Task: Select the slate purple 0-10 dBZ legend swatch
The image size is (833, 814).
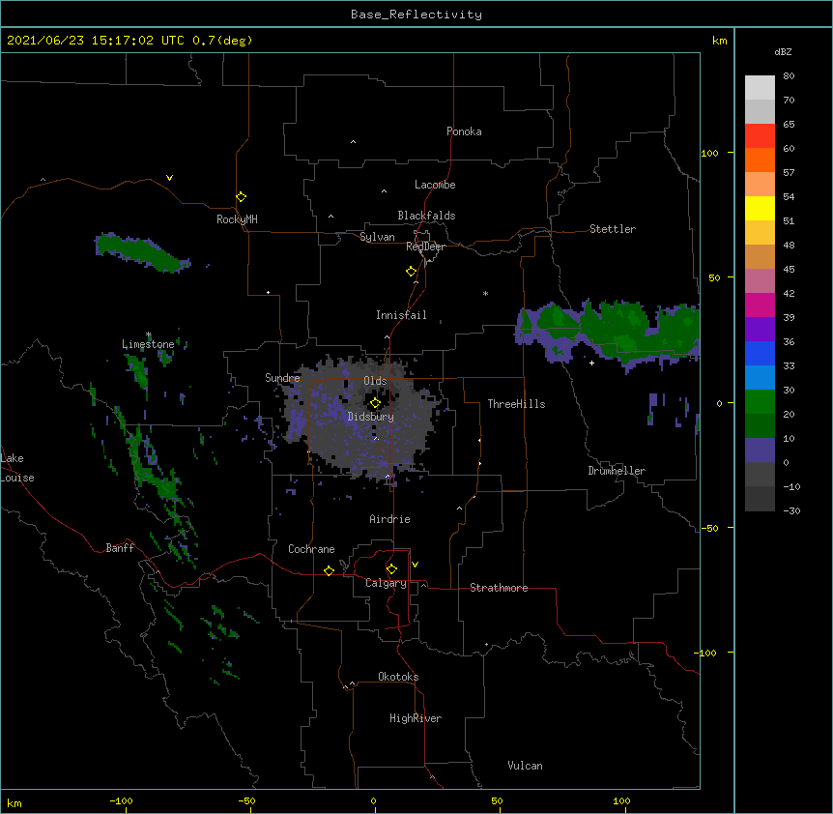Action: pyautogui.click(x=760, y=451)
